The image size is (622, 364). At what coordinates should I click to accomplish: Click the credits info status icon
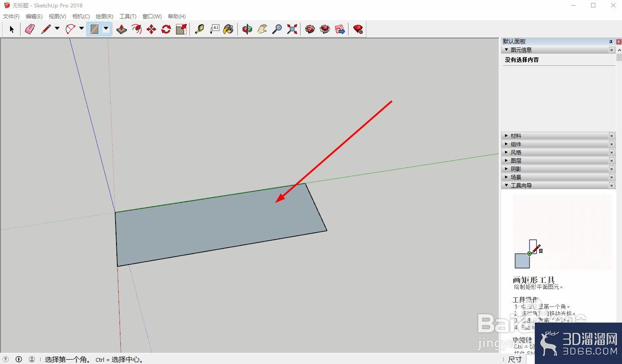(19, 359)
